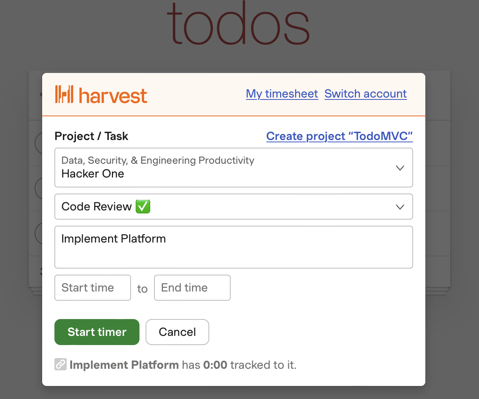Viewport: 479px width, 399px height.
Task: Click the Switch account link
Action: click(x=365, y=94)
